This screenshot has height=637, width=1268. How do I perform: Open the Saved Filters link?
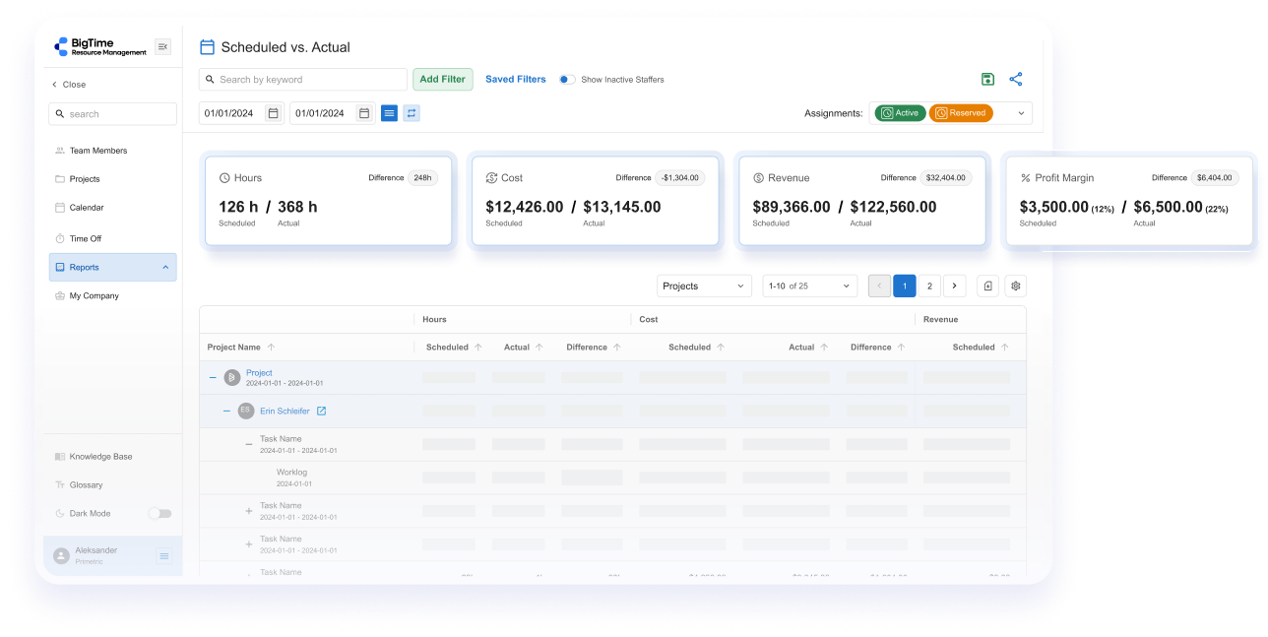coord(515,80)
